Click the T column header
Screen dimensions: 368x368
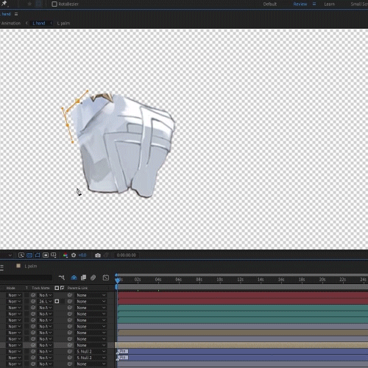(x=26, y=288)
